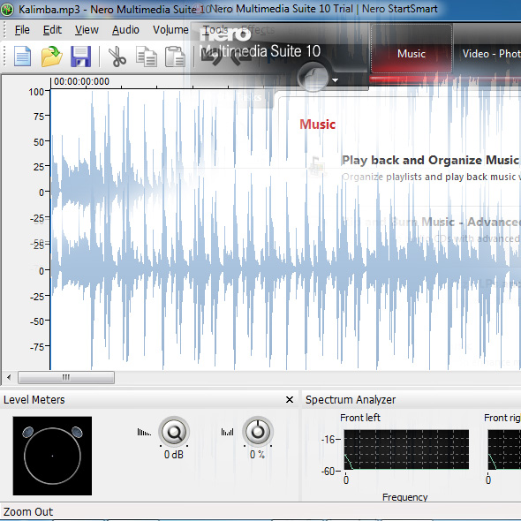The image size is (521, 521).
Task: Click the 00:00:00:000 timeline ruler marker
Action: [81, 81]
